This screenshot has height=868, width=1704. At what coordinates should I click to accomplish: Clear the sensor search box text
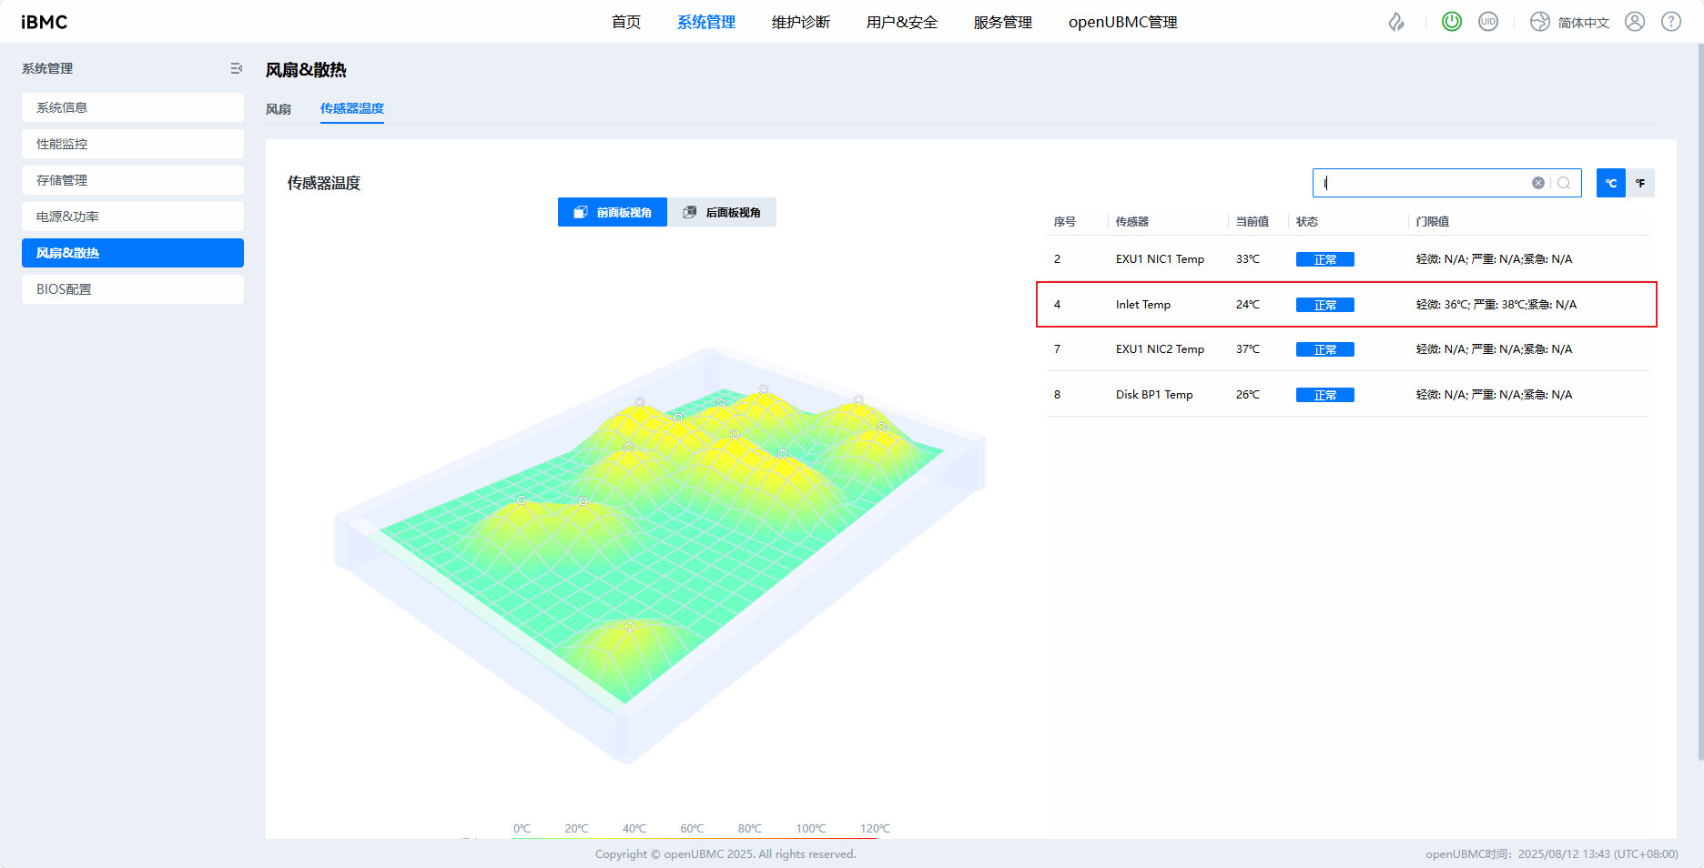coord(1538,183)
